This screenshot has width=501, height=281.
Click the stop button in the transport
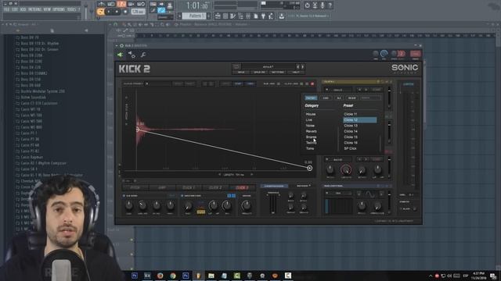tap(117, 12)
